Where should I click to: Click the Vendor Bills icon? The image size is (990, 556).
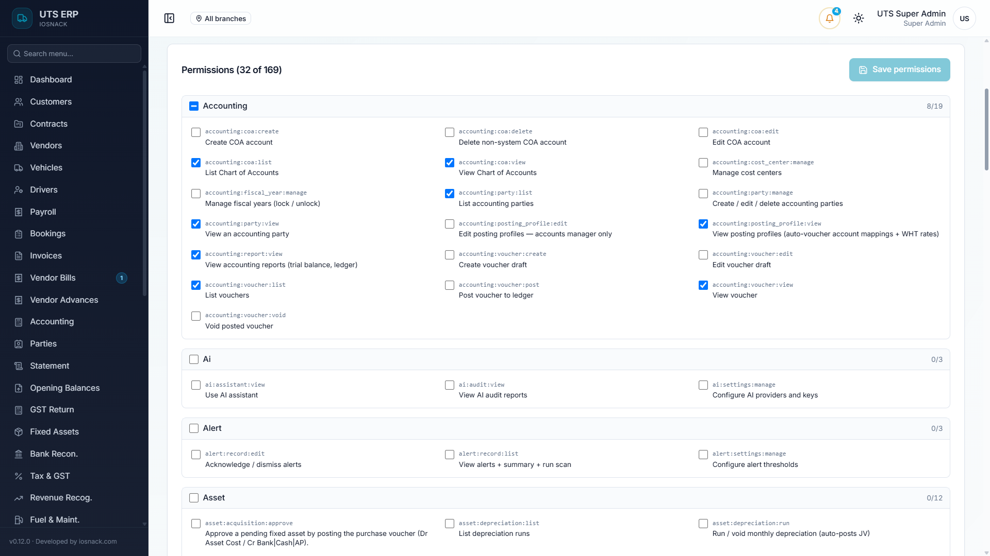tap(19, 278)
